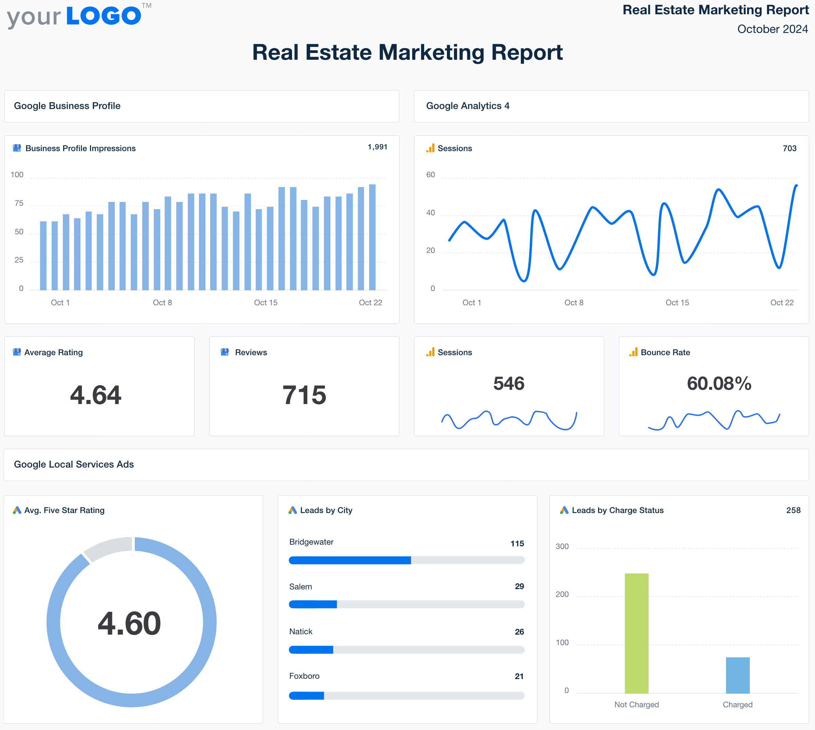Click the 1,991 total impressions value
The height and width of the screenshot is (730, 815).
[x=377, y=147]
